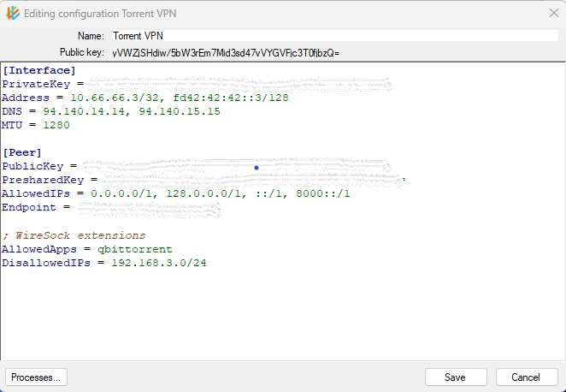The width and height of the screenshot is (566, 392).
Task: Place cursor in Address value 10.66.66.3/32
Action: point(115,98)
